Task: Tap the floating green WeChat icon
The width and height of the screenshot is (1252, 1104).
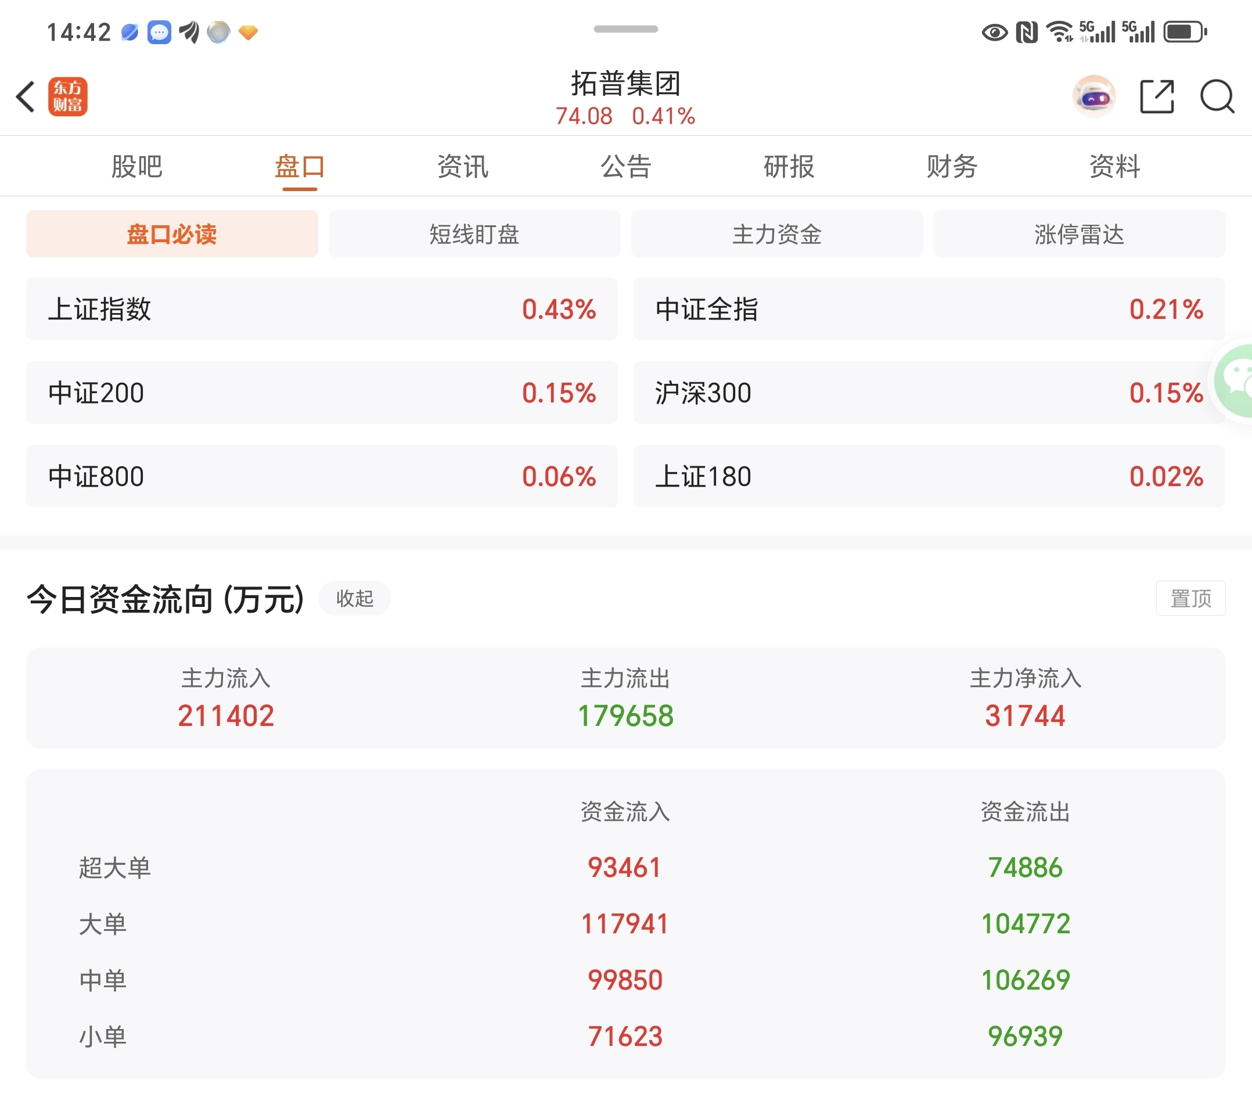Action: (x=1236, y=381)
